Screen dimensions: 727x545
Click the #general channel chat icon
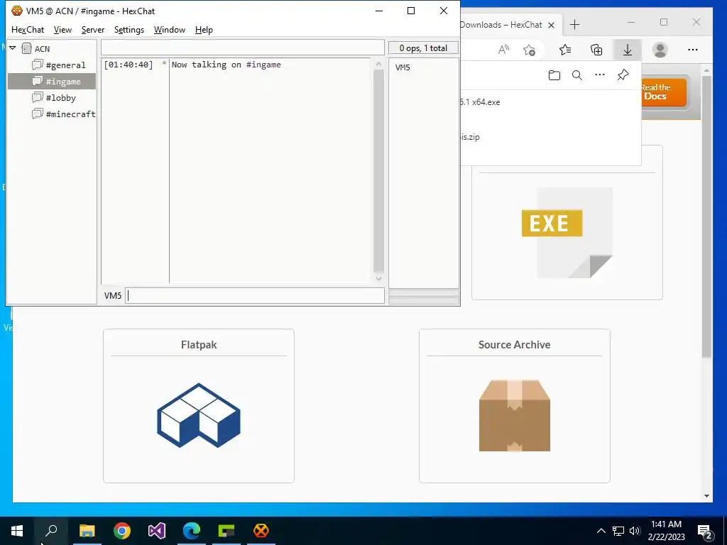coord(38,65)
